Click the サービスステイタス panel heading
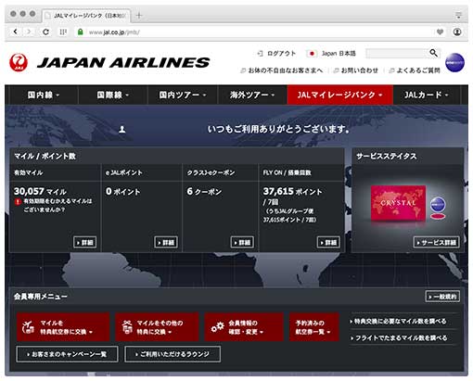Screen dimensions: 473x381 (x=387, y=156)
